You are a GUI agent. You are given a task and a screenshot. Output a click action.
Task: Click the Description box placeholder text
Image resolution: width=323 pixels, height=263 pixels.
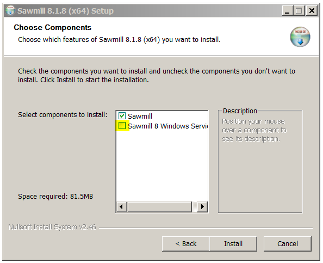pos(254,130)
